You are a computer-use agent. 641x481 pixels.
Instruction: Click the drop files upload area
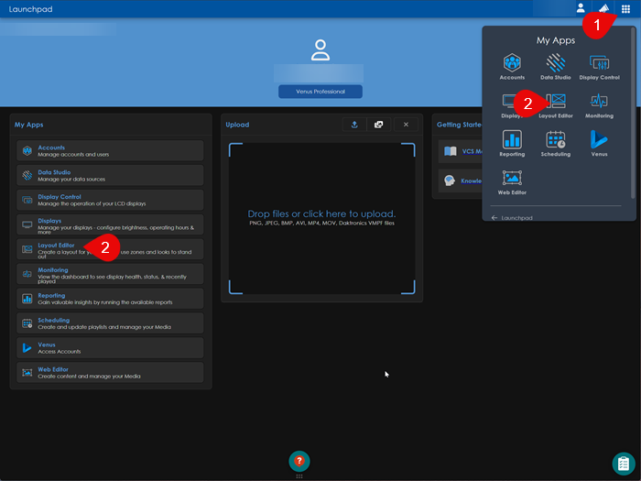coord(321,218)
